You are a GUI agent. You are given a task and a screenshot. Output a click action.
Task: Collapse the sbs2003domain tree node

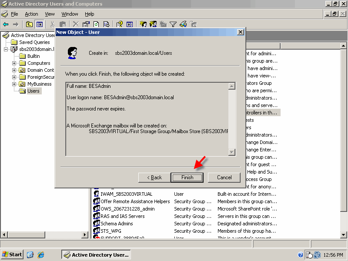click(6, 49)
